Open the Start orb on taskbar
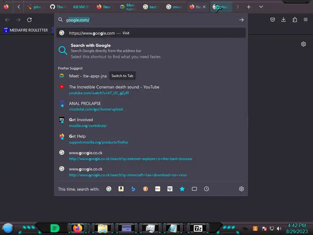The image size is (313, 235). tap(8, 228)
